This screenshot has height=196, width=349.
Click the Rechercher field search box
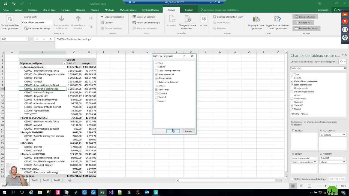pyautogui.click(x=316, y=68)
